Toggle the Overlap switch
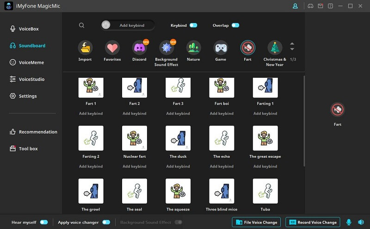Screen dimensions: 370x229 coord(235,25)
